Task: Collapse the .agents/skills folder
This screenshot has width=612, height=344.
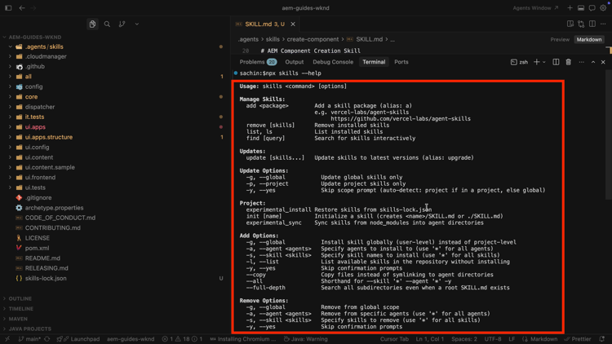Action: click(10, 46)
